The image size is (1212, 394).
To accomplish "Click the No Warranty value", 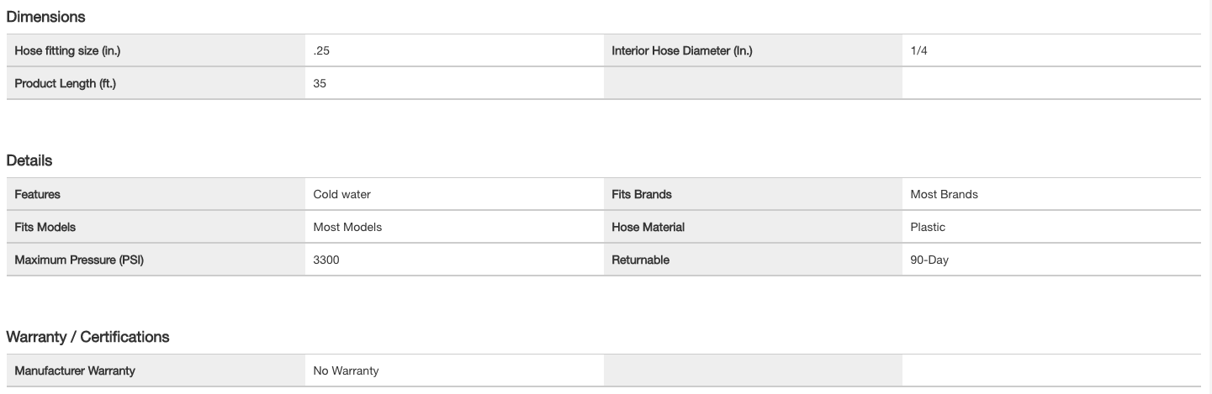I will pos(346,370).
